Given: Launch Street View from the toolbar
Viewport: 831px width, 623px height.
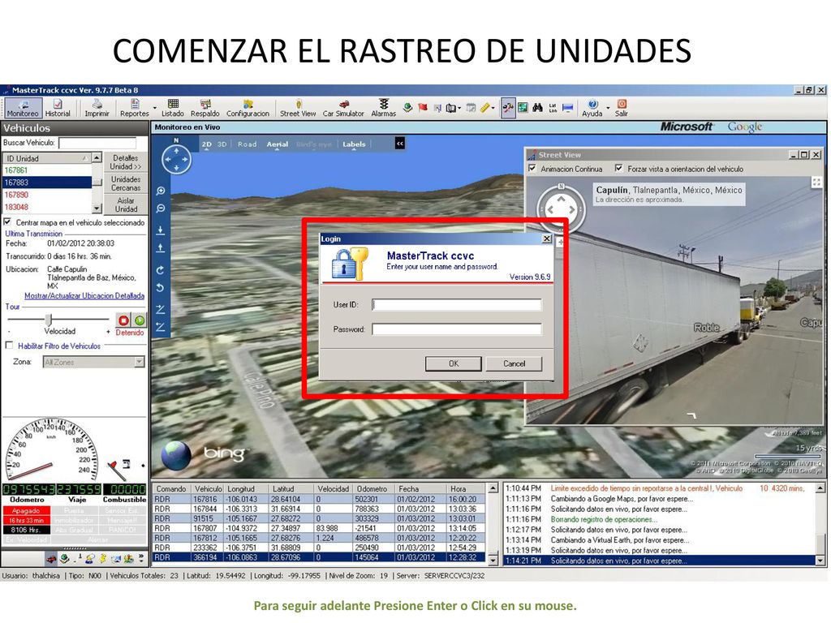Looking at the screenshot, I should click(x=298, y=108).
